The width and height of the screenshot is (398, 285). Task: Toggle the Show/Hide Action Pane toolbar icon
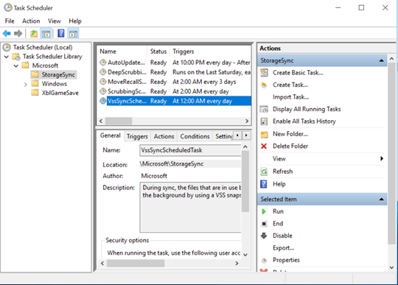tap(74, 33)
